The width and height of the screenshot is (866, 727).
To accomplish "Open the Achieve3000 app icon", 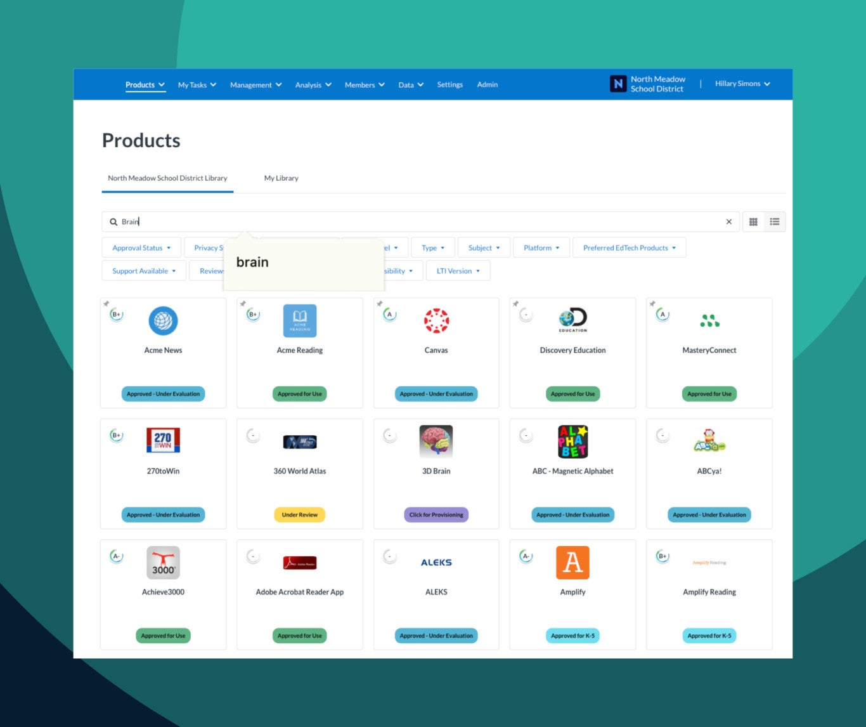I will pyautogui.click(x=163, y=563).
